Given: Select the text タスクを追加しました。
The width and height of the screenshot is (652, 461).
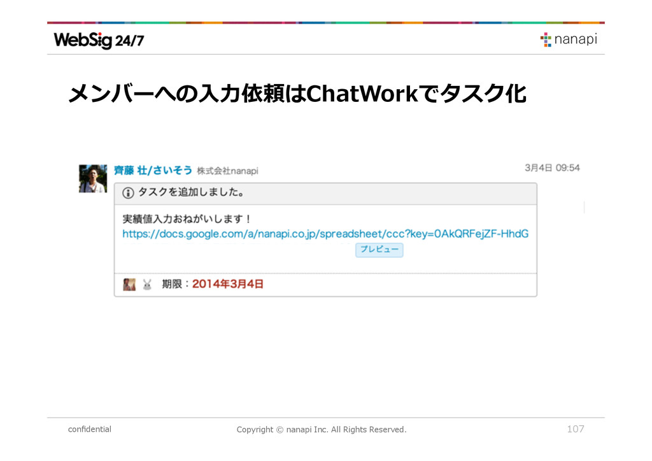Looking at the screenshot, I should point(191,192).
